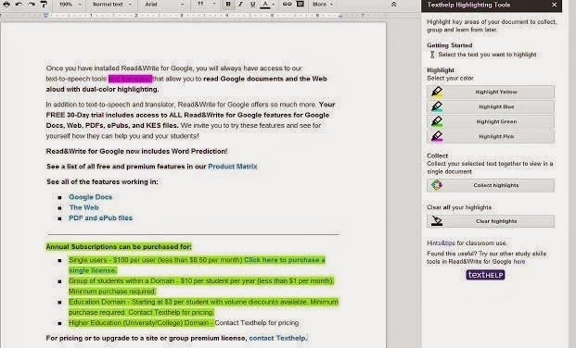Toggle underline formatting
Screen dimensions: 576x348
(x=252, y=4)
